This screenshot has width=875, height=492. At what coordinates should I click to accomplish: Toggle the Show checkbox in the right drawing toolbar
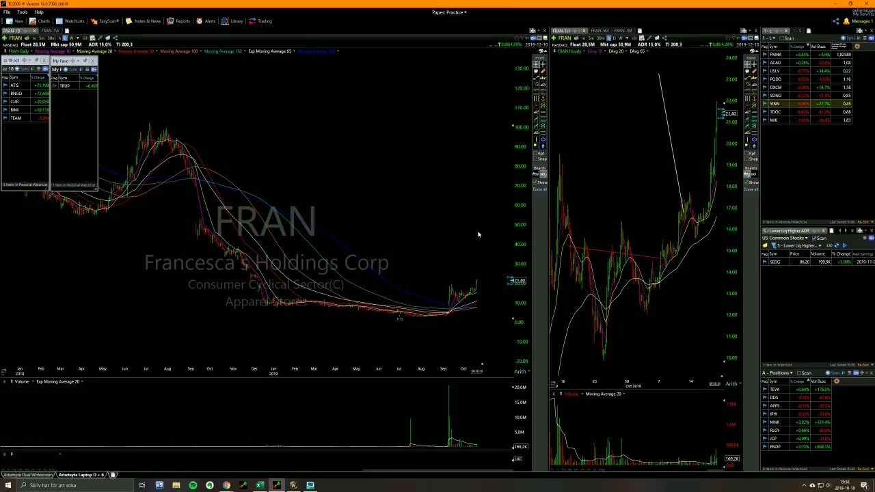pyautogui.click(x=746, y=182)
